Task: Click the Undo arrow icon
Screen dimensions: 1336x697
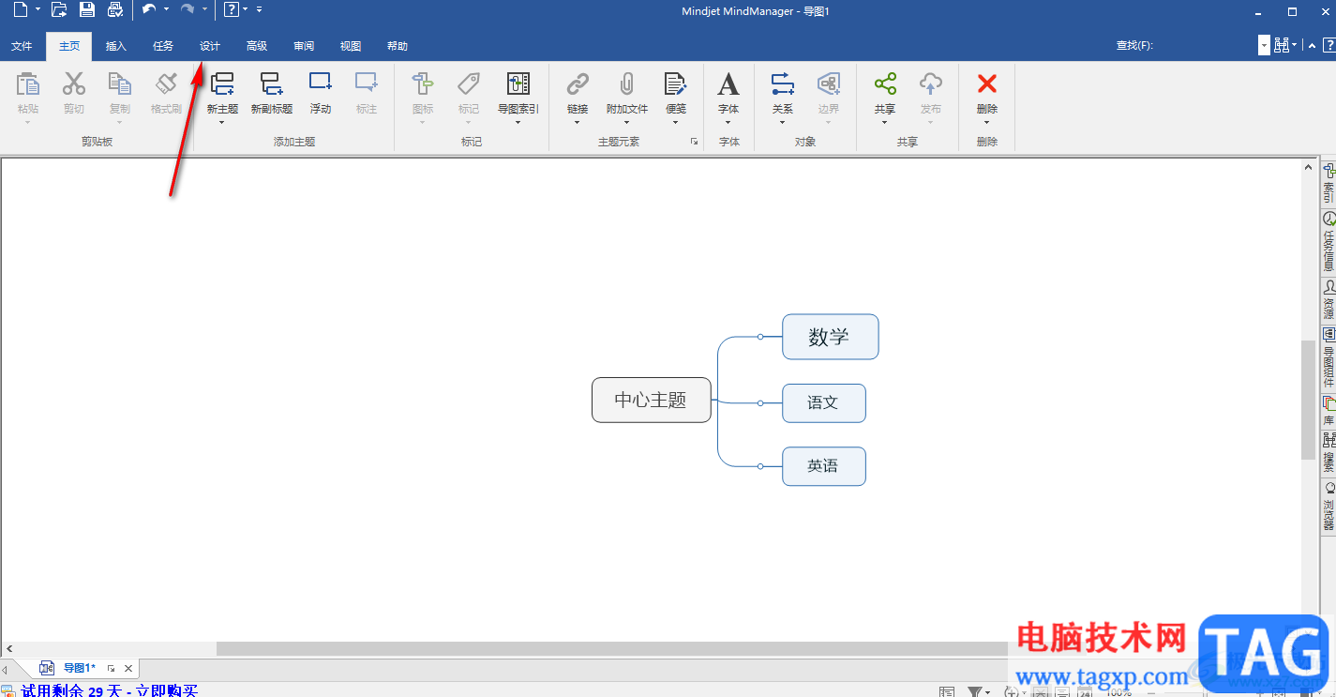Action: [149, 9]
